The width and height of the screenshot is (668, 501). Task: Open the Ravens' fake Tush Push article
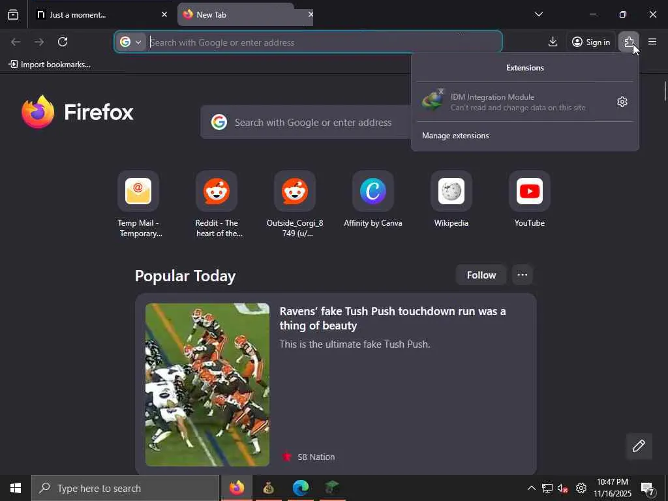[x=392, y=318]
